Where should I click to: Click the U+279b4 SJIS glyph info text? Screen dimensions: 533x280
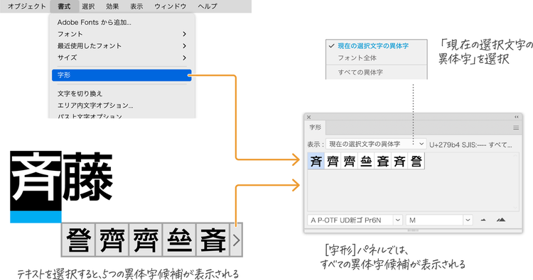click(470, 145)
